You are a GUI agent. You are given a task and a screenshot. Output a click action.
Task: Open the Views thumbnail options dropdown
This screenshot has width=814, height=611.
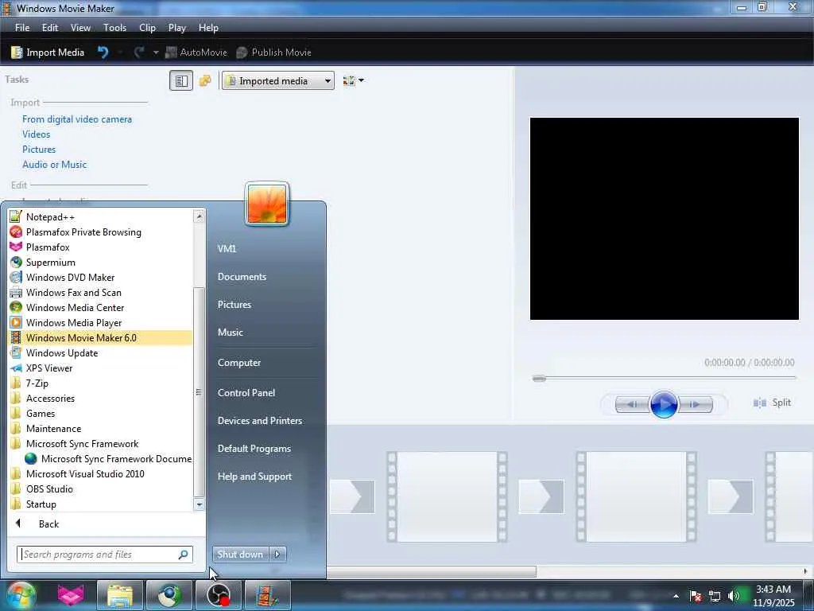click(354, 80)
